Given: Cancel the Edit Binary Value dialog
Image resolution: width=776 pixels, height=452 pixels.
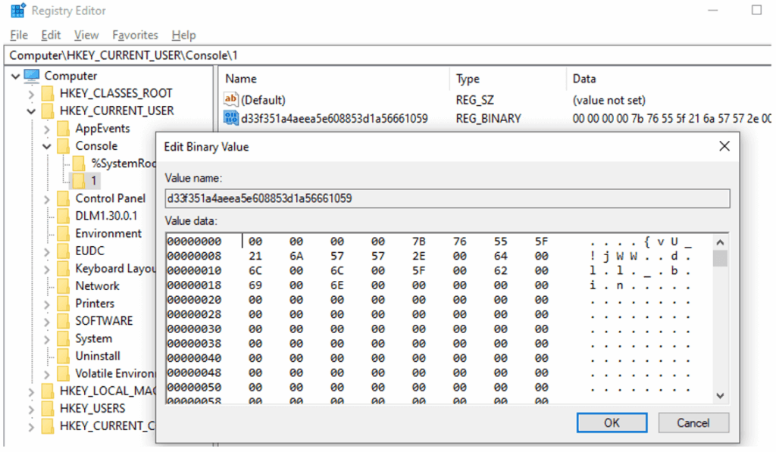Looking at the screenshot, I should pyautogui.click(x=693, y=422).
